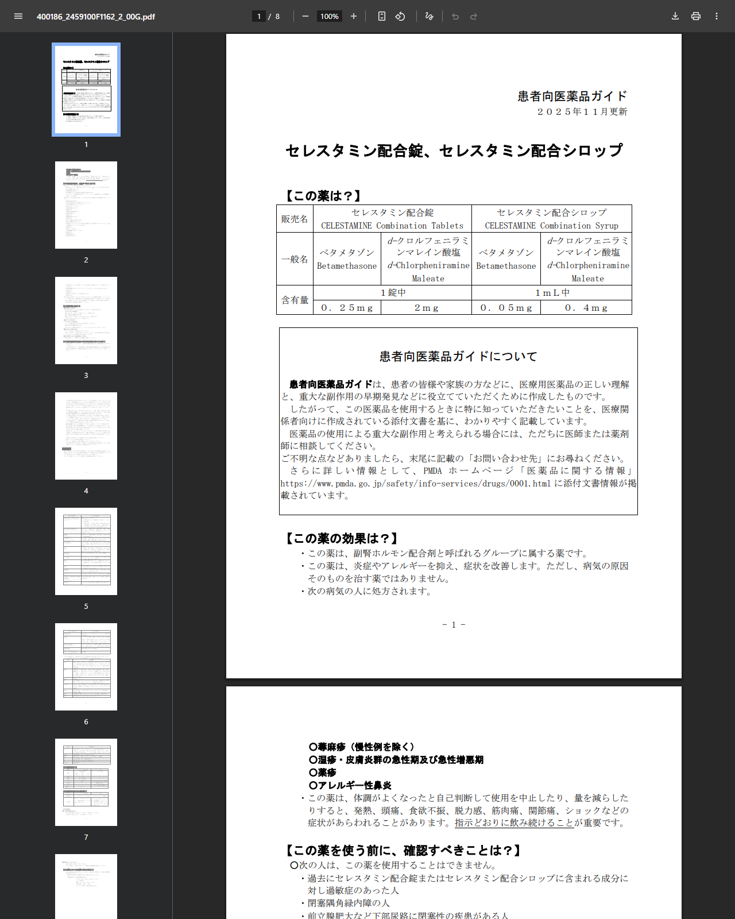
Task: Click the fit to page icon
Action: [x=382, y=16]
